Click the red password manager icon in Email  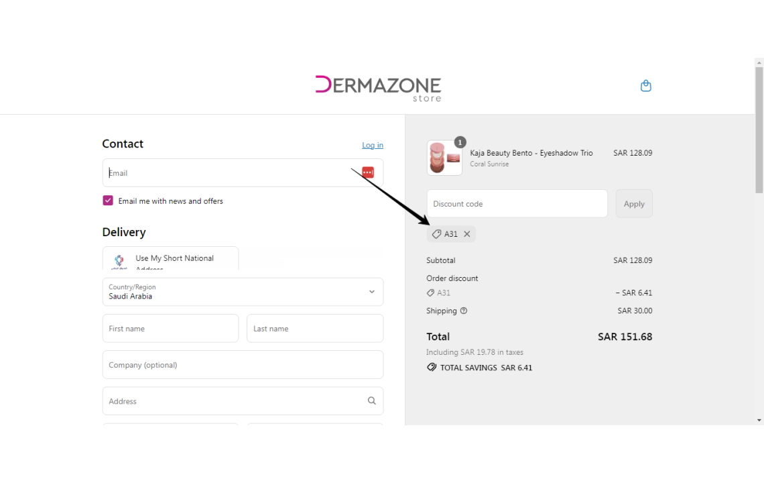click(x=368, y=172)
